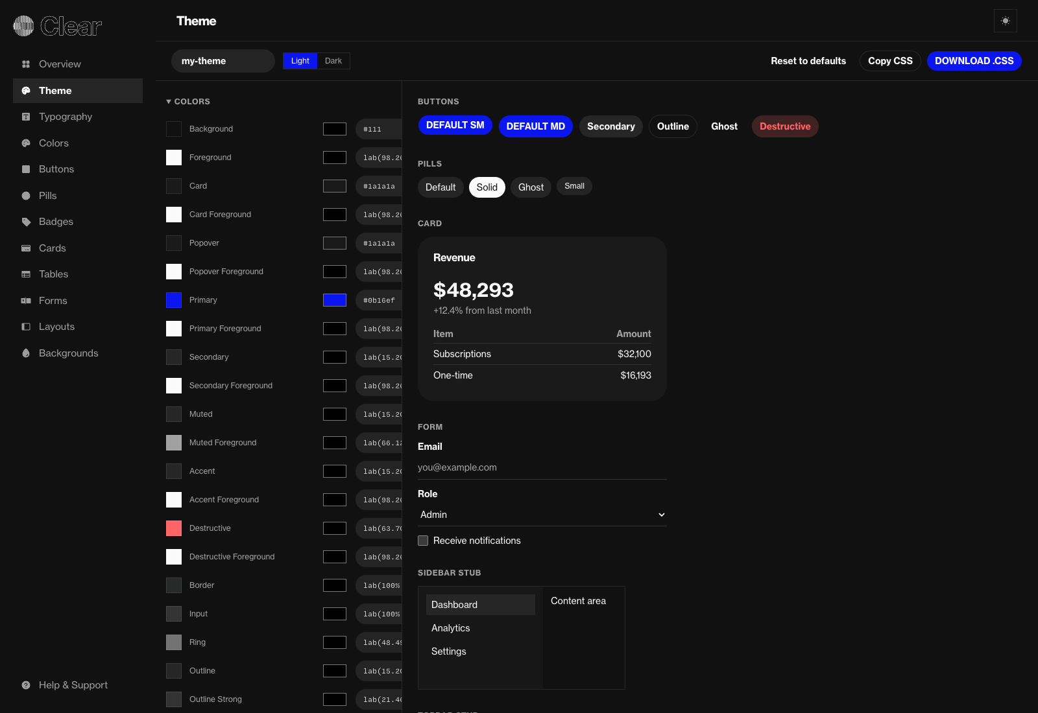Select the Default pill
The width and height of the screenshot is (1038, 713).
(x=441, y=187)
